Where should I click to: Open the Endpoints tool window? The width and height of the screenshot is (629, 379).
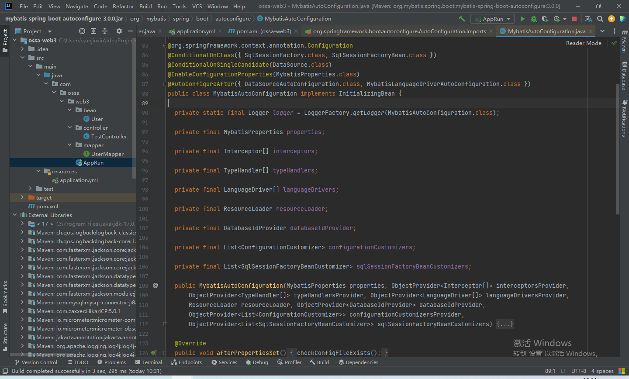[187, 362]
